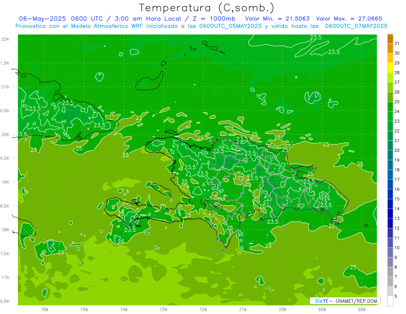The height and width of the screenshot is (314, 406).
Task: Click legend value 31
Action: (397, 43)
